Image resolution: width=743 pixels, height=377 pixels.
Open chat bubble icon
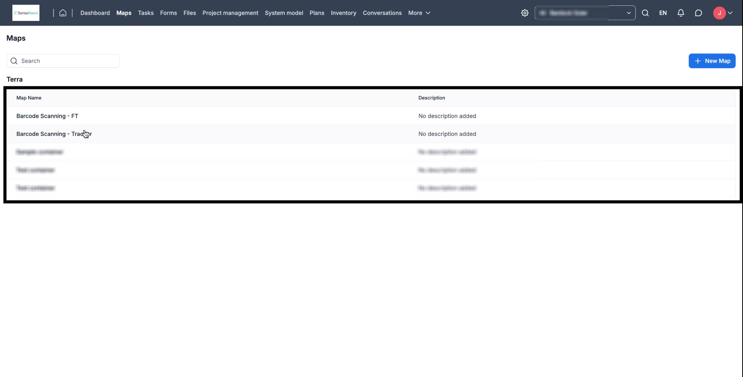[698, 13]
